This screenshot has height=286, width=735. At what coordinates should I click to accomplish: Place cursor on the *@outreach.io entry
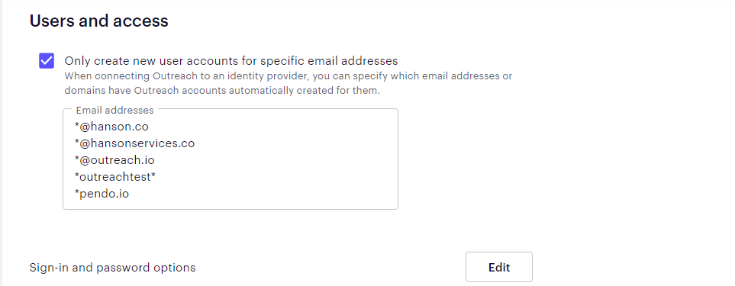click(x=114, y=160)
